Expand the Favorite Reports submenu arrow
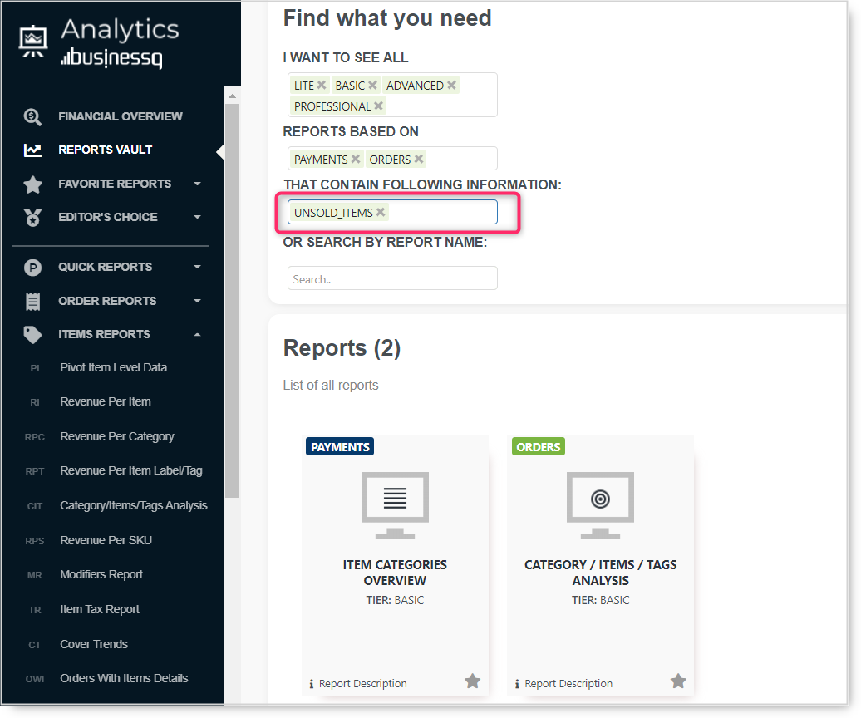 pos(197,184)
